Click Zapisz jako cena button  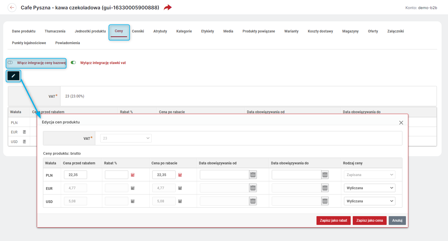click(x=370, y=221)
